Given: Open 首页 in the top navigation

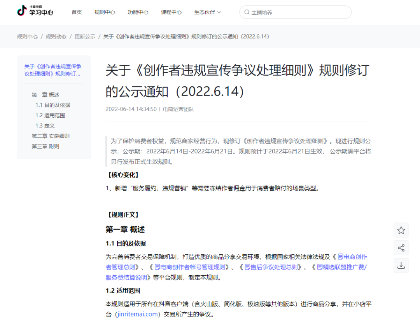Looking at the screenshot, I should 77,12.
